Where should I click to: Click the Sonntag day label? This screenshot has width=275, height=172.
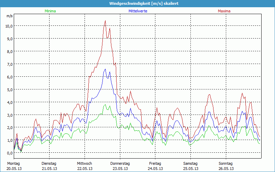[225, 164]
